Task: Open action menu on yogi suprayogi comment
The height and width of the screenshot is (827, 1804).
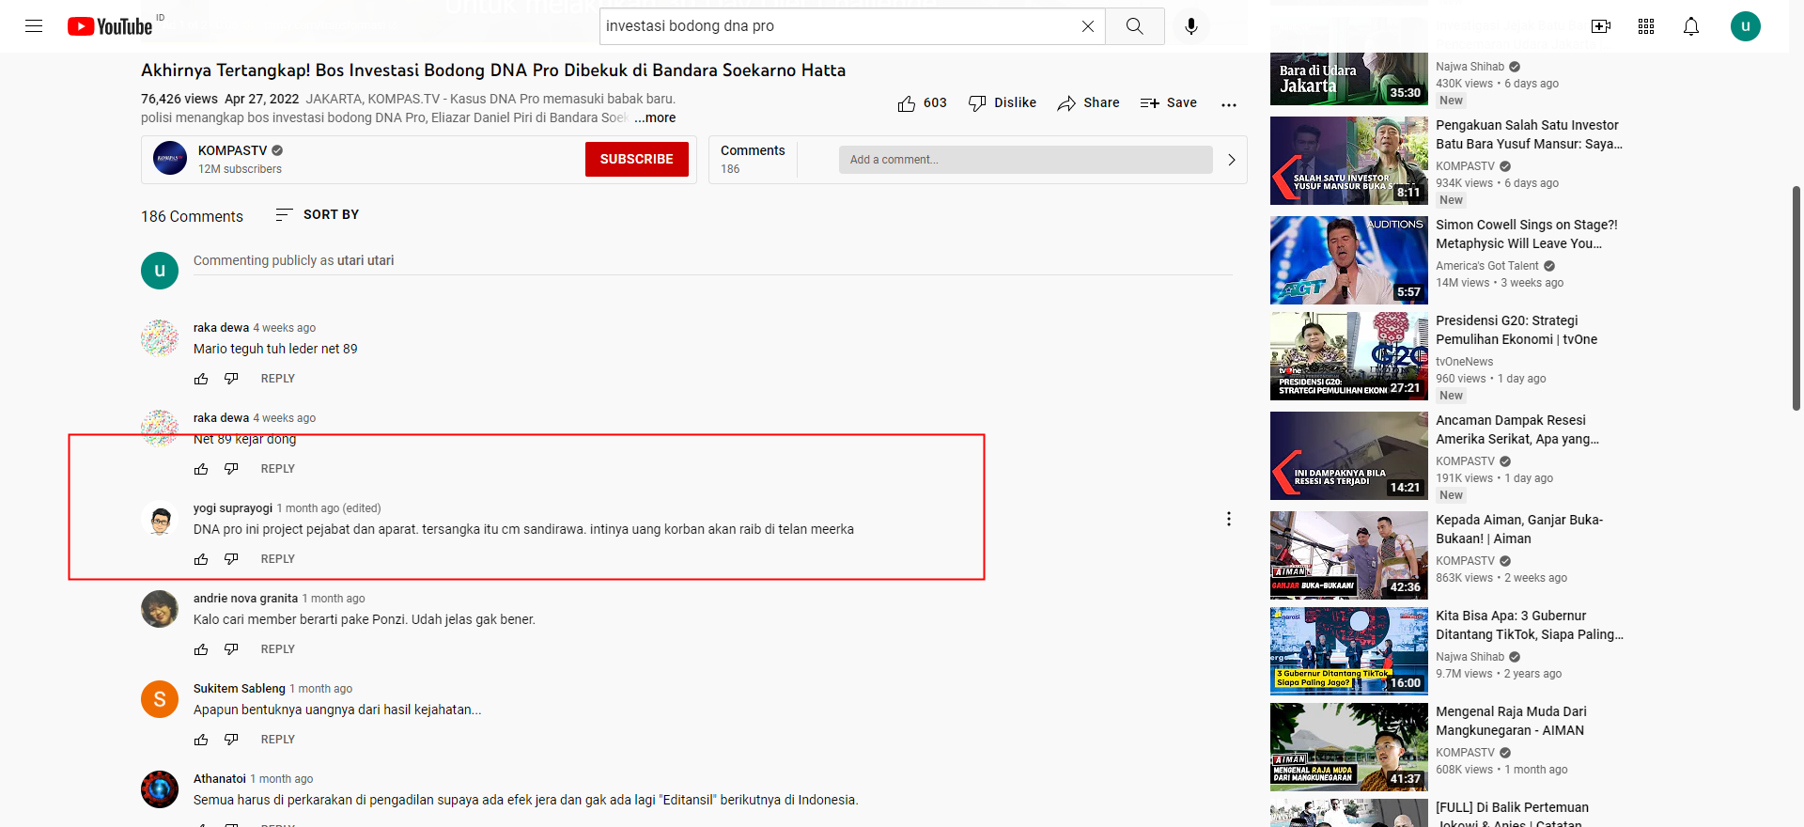Action: click(1228, 519)
